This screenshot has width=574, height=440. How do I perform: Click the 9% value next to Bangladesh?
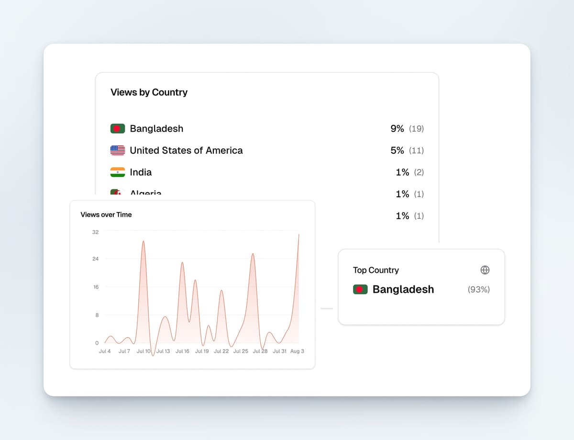point(396,128)
